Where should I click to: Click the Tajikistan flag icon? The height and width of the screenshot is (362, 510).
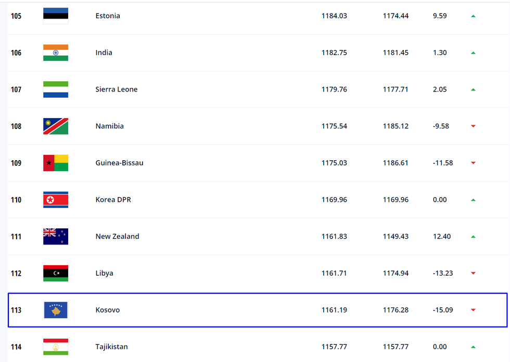click(x=56, y=347)
